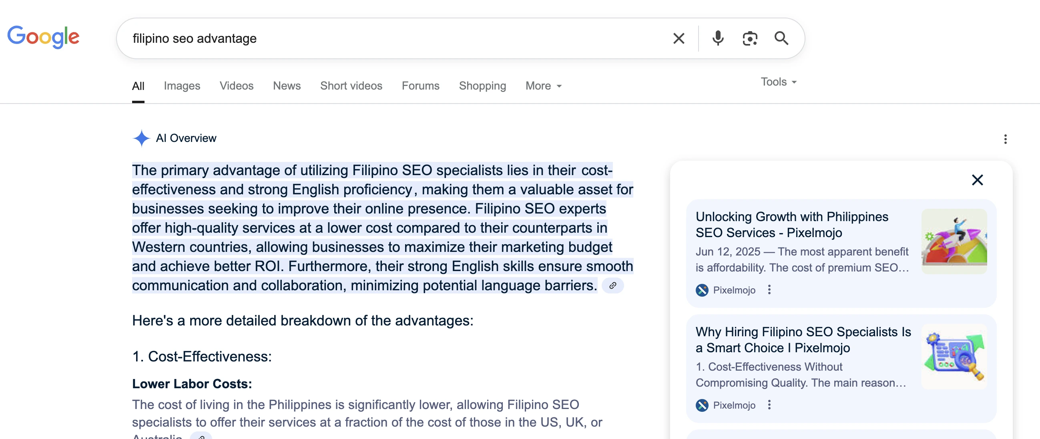
Task: Switch to the News tab
Action: coord(287,86)
